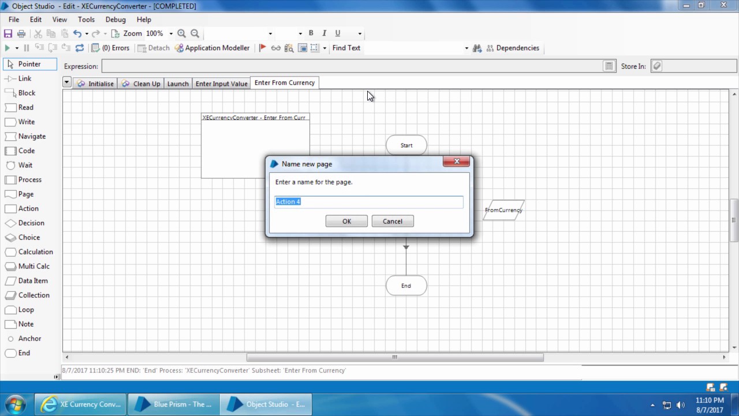
Task: Click the green Run (Go) icon
Action: coord(8,48)
